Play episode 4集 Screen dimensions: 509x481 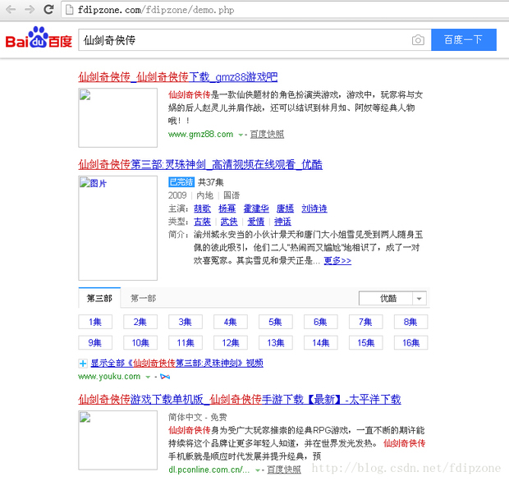(231, 322)
